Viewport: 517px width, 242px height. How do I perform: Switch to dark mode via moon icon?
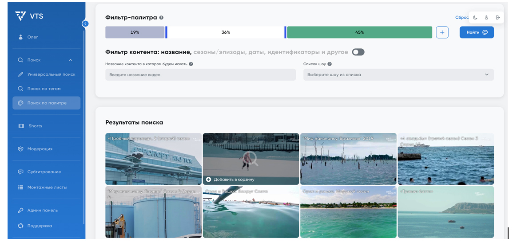click(x=475, y=17)
